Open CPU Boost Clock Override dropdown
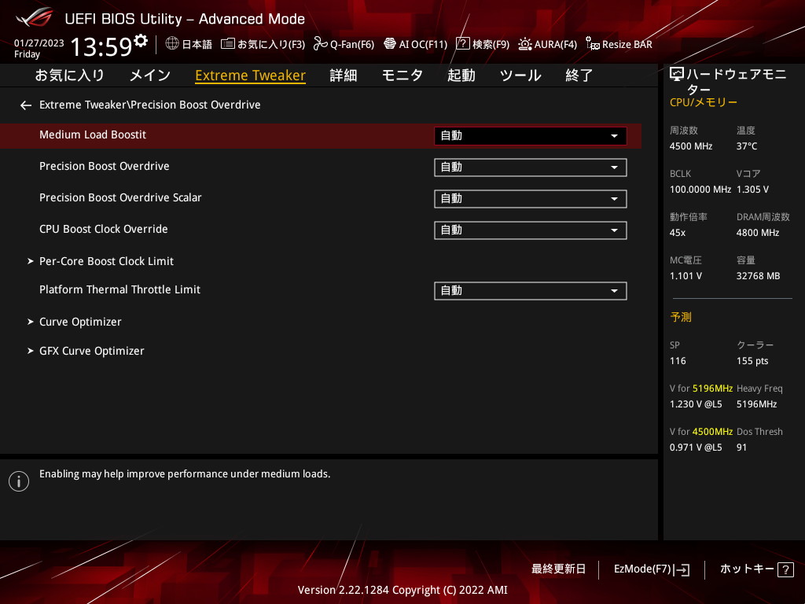The width and height of the screenshot is (805, 604). (x=530, y=230)
